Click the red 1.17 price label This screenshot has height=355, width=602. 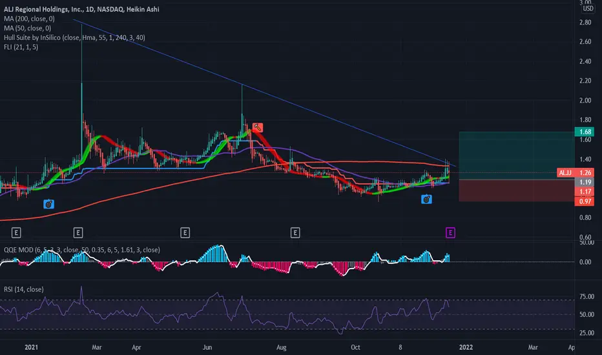[585, 192]
